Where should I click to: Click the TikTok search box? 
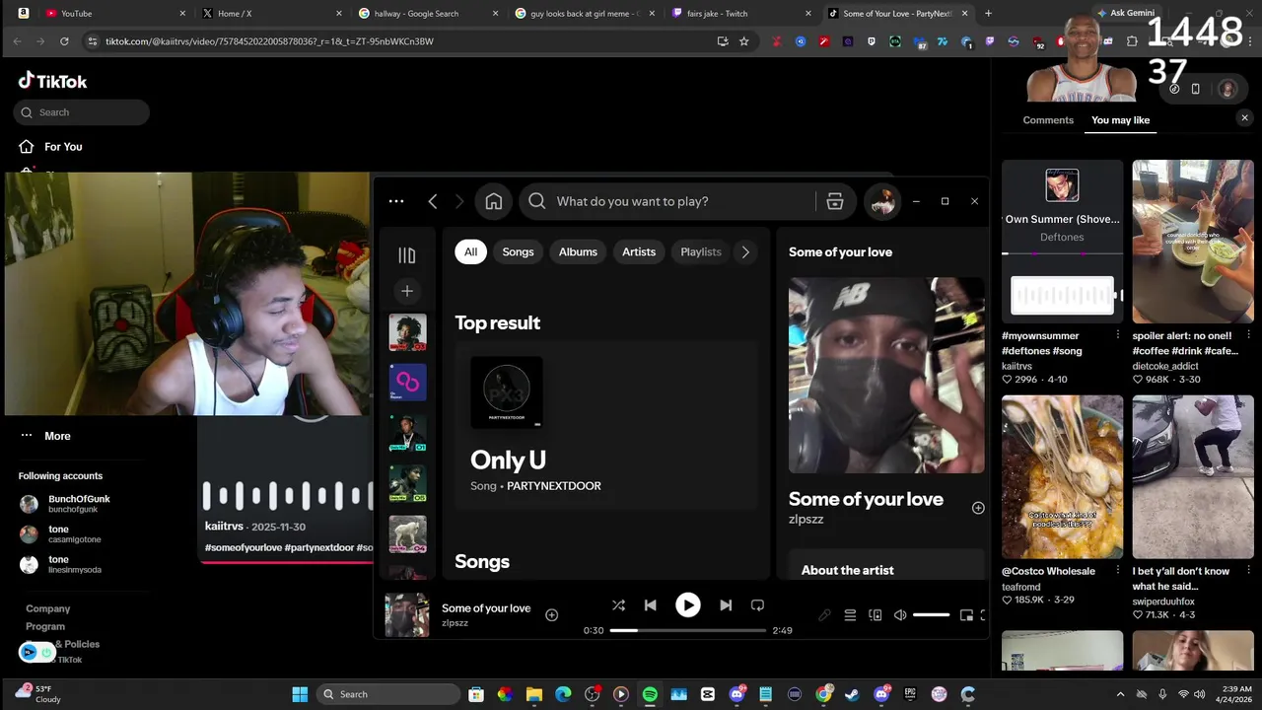(82, 112)
